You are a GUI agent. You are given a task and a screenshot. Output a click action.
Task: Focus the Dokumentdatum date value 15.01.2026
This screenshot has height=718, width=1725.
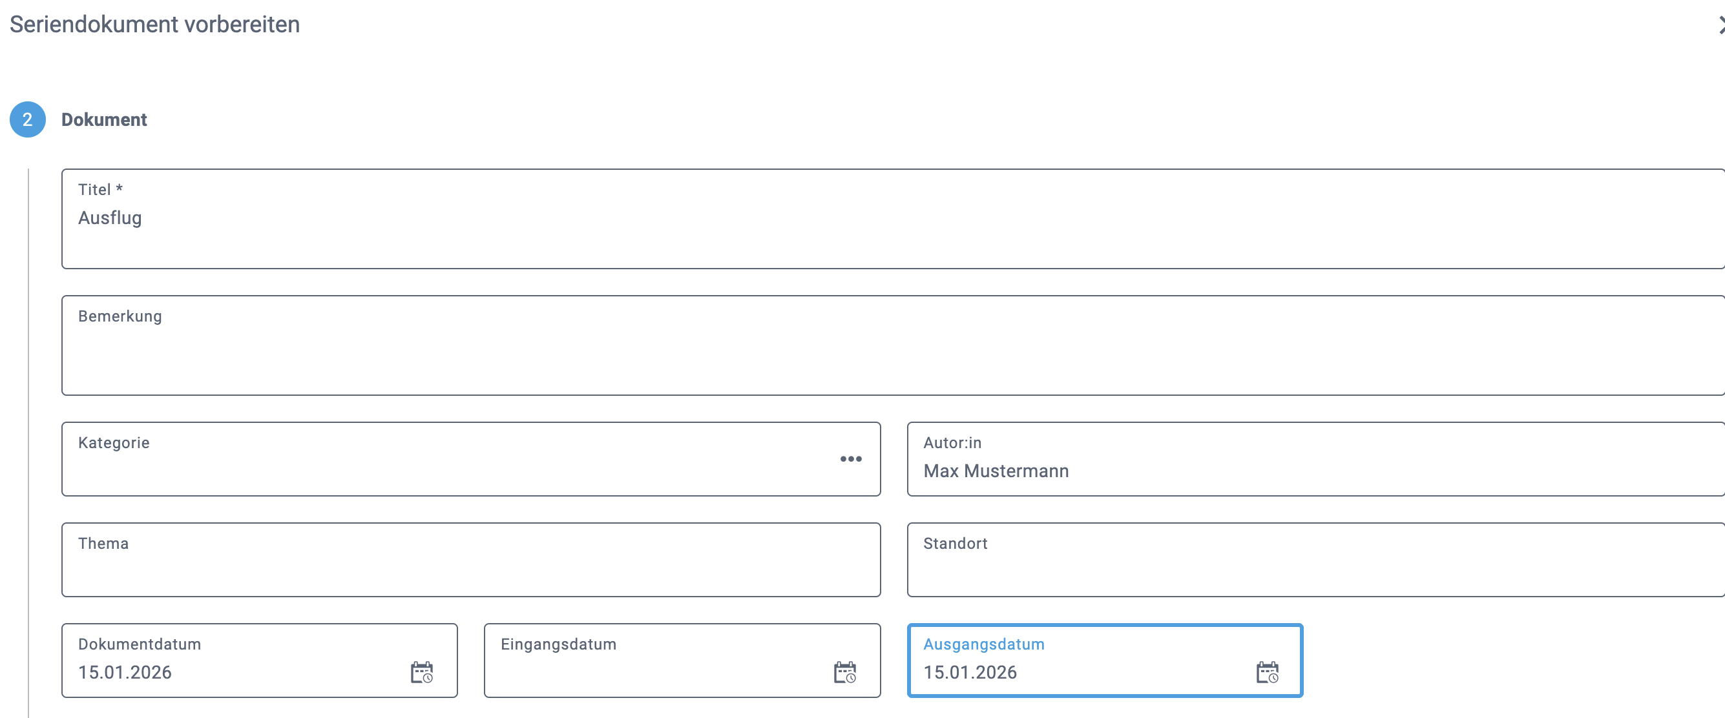(x=125, y=673)
